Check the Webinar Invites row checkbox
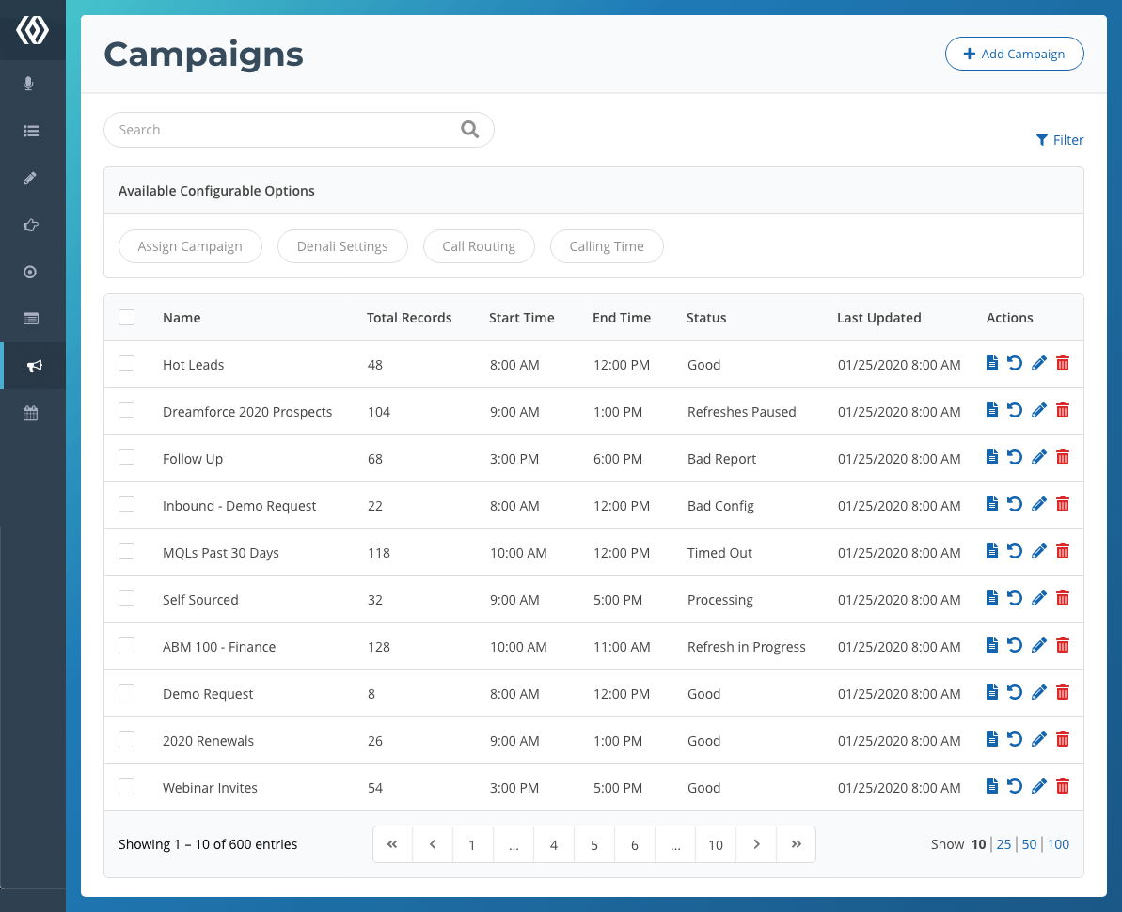1122x912 pixels. pyautogui.click(x=127, y=787)
